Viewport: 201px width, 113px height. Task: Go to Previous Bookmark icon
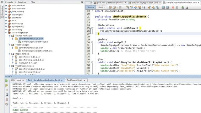149,7
